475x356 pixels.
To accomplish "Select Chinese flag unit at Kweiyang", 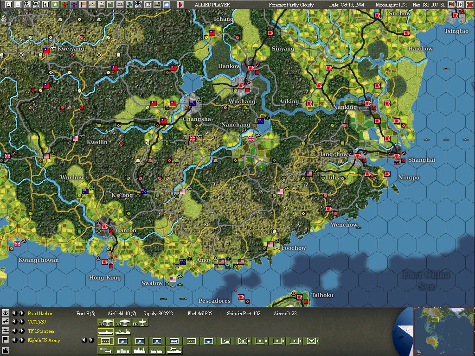I will [46, 50].
